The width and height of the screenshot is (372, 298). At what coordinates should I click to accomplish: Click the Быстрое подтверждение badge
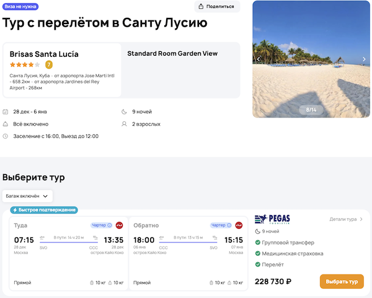[43, 210]
